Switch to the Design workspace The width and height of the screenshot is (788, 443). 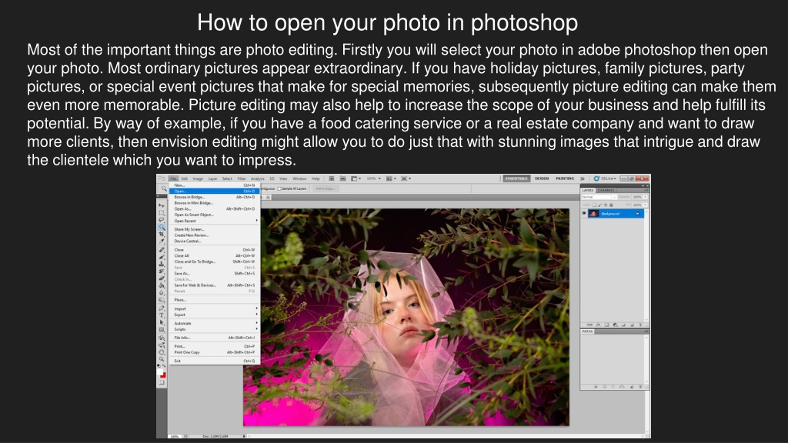click(x=542, y=178)
